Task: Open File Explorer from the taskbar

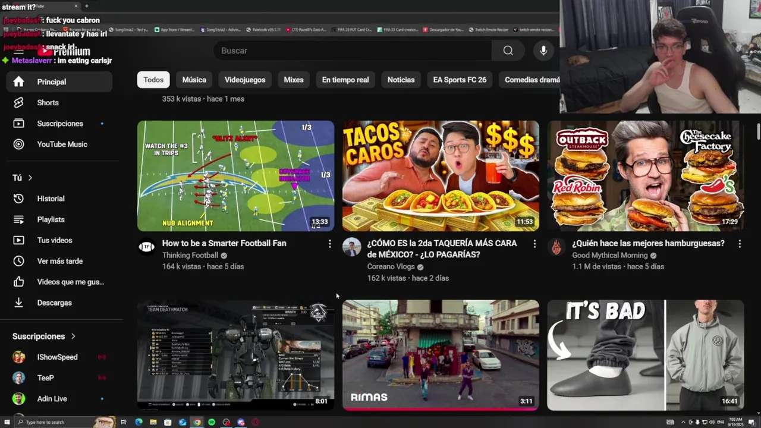Action: [153, 422]
